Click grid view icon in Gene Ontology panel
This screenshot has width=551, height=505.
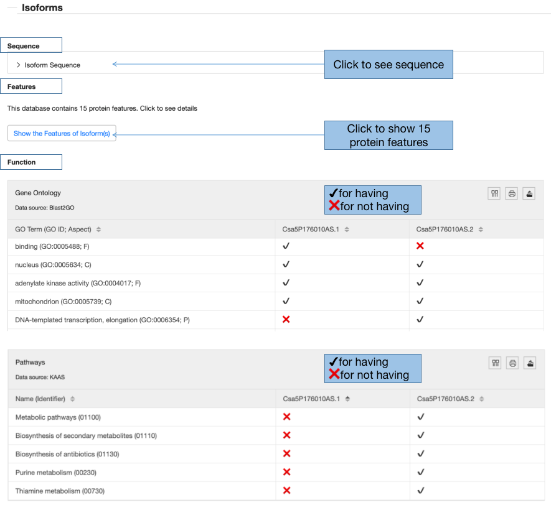(494, 193)
